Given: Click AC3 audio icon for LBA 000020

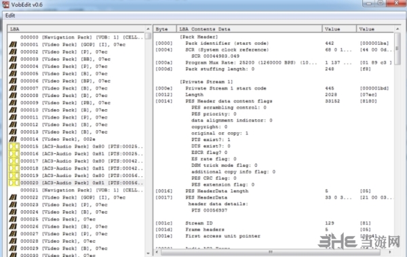Looking at the screenshot, I should pos(14,183).
